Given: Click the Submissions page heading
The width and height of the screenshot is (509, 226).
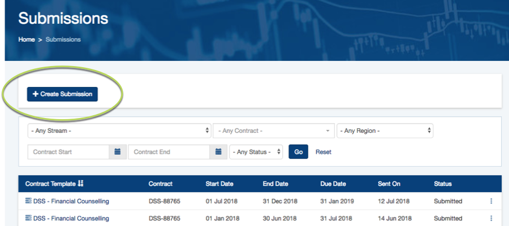Looking at the screenshot, I should coord(63,19).
